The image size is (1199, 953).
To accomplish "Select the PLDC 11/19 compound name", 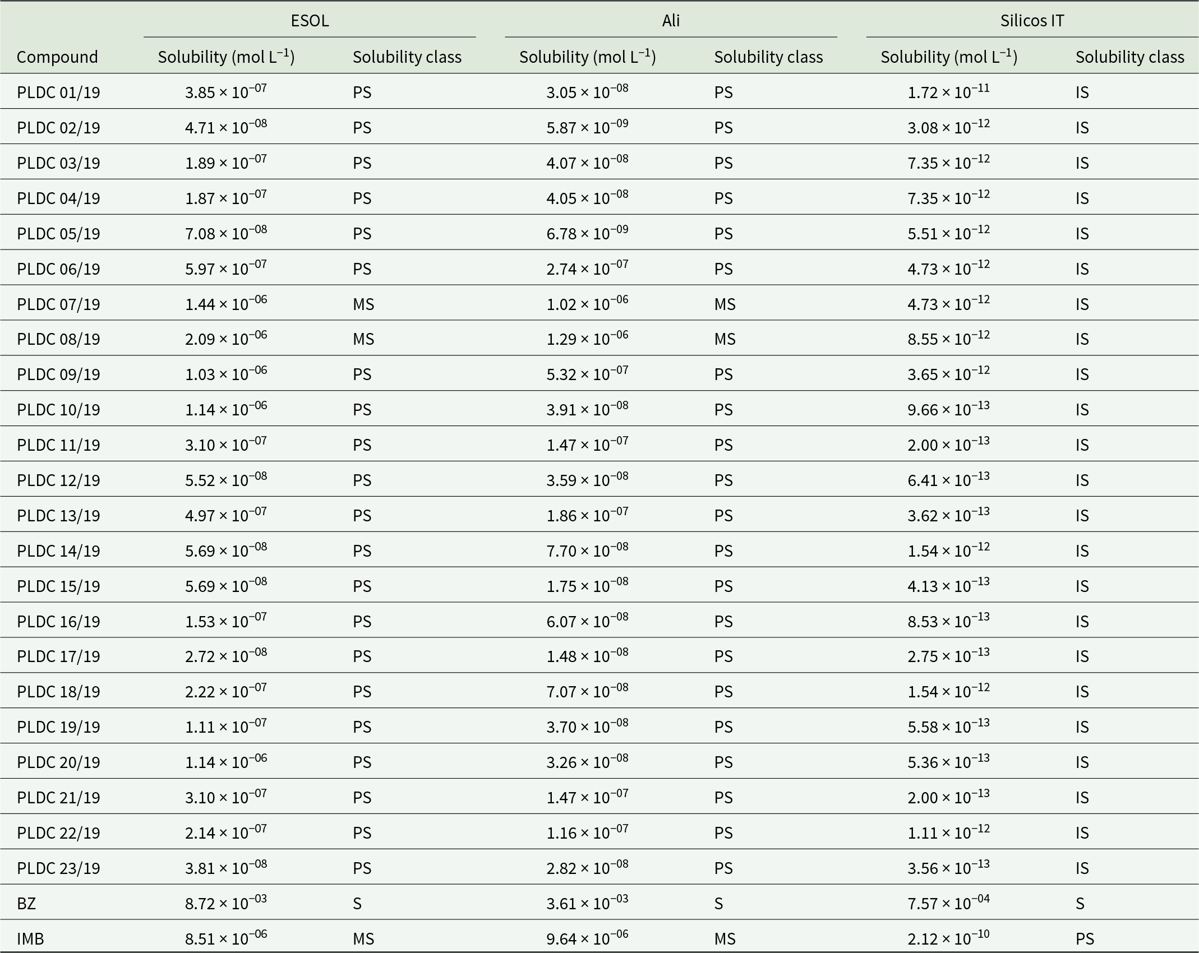I will coord(58,445).
